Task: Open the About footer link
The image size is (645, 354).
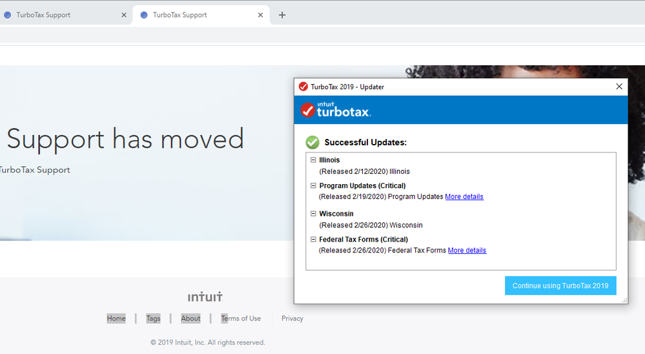Action: [191, 318]
